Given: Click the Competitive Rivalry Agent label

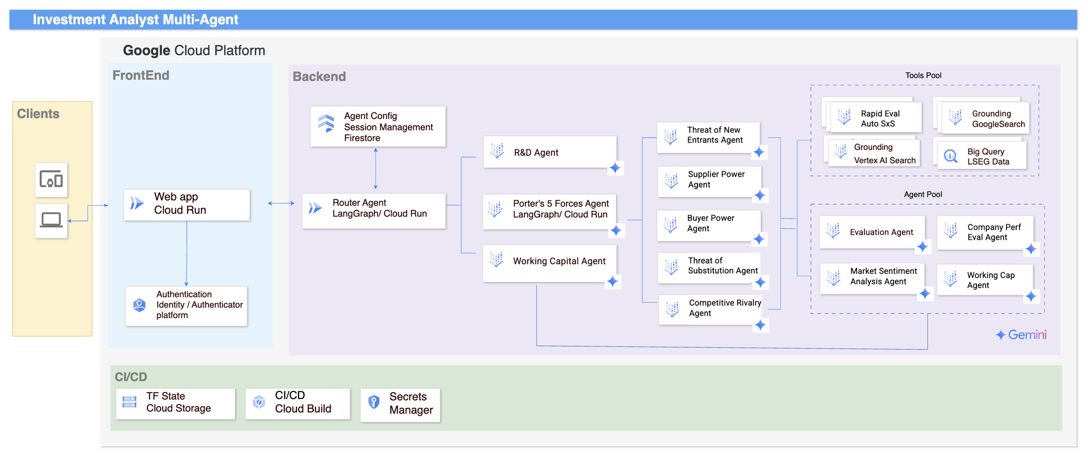Looking at the screenshot, I should coord(725,308).
